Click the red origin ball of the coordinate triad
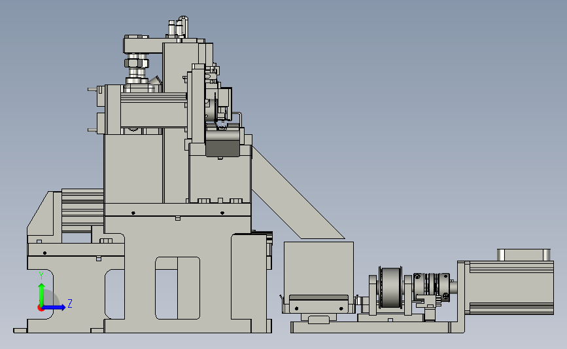Viewport: 567px width, 349px height. (41, 308)
